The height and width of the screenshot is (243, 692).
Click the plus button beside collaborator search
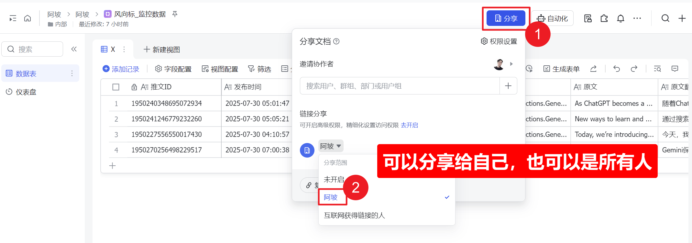[508, 86]
